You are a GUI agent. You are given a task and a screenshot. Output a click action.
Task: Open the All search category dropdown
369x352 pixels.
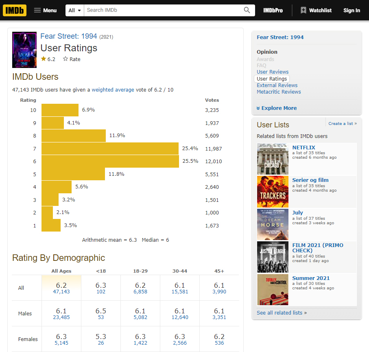click(x=74, y=10)
